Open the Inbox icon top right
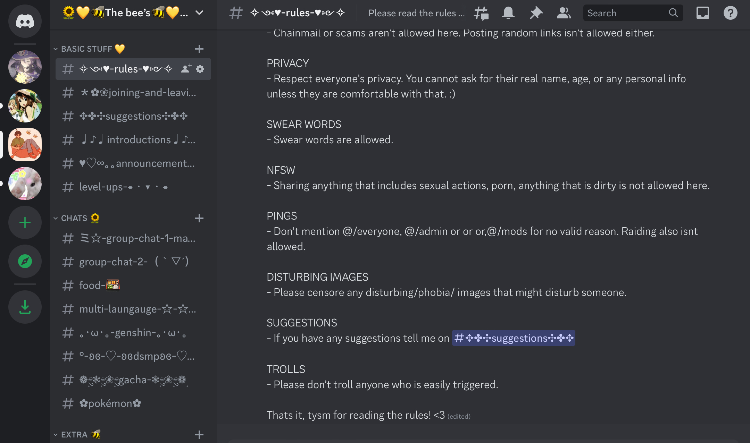This screenshot has height=443, width=750. point(703,13)
